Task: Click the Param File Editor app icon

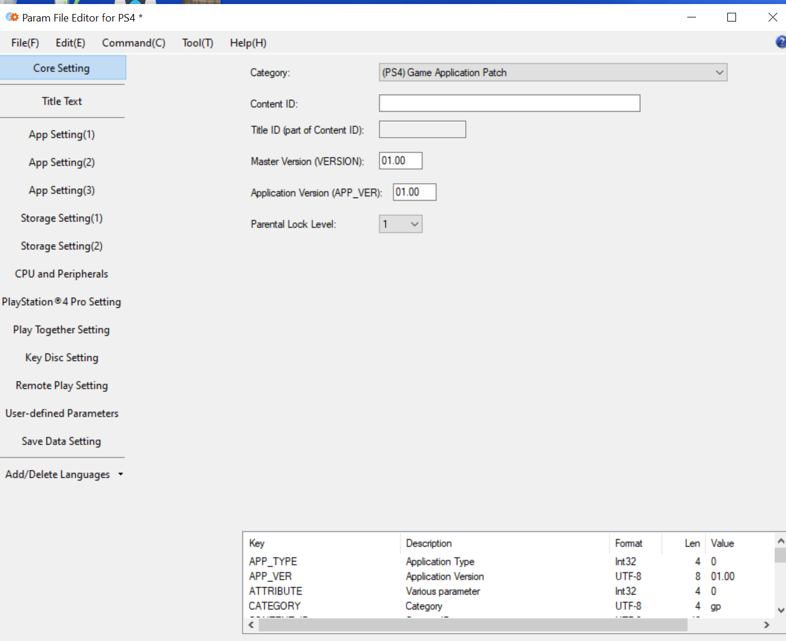Action: click(12, 17)
